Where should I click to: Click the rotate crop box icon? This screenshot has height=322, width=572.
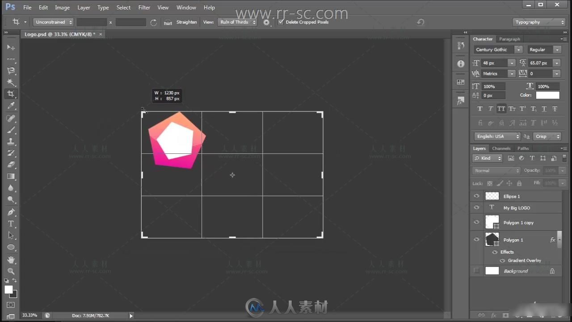pyautogui.click(x=153, y=22)
